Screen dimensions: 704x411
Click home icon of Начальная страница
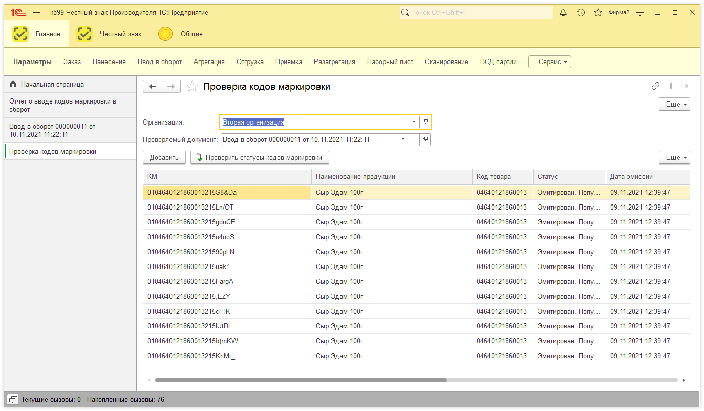[x=13, y=84]
